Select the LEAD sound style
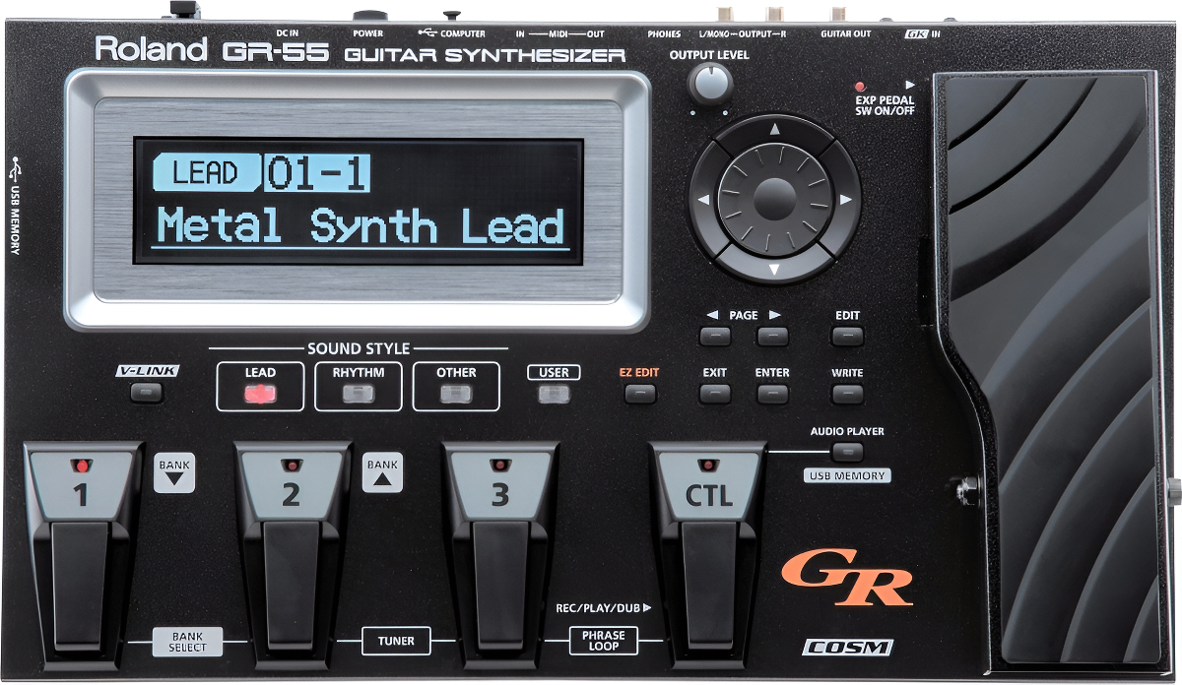This screenshot has height=685, width=1182. pos(260,395)
